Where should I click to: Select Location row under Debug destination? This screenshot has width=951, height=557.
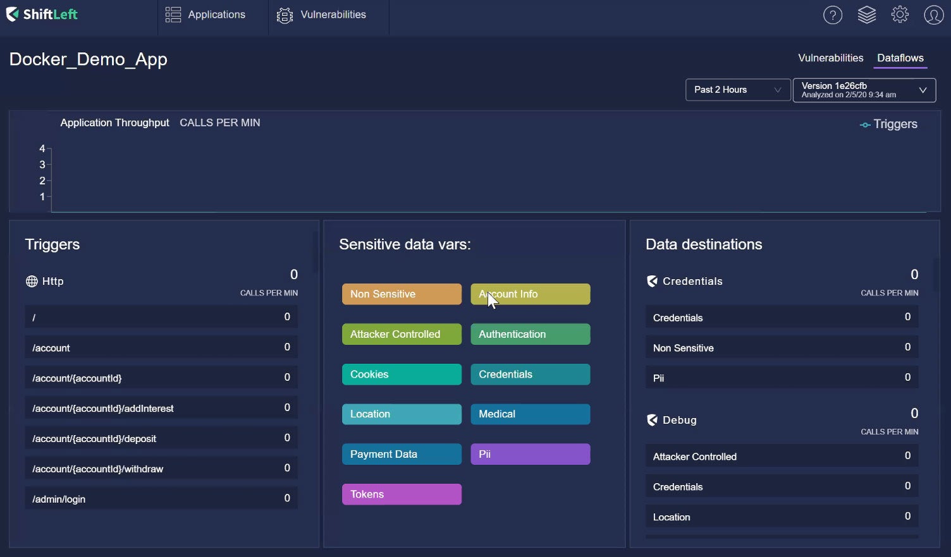coord(782,517)
